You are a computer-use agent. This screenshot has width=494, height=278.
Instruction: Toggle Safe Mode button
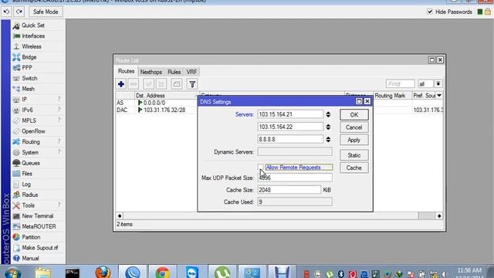(46, 12)
